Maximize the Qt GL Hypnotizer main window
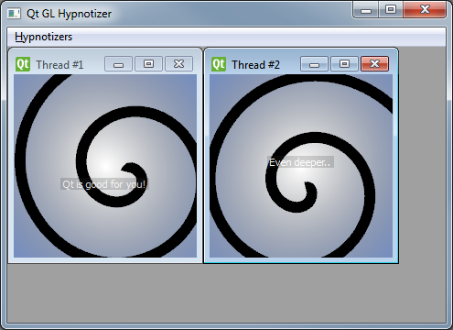This screenshot has height=330, width=453. [x=391, y=10]
